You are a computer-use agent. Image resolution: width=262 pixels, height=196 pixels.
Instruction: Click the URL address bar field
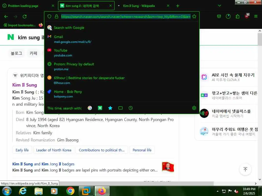[126, 17]
